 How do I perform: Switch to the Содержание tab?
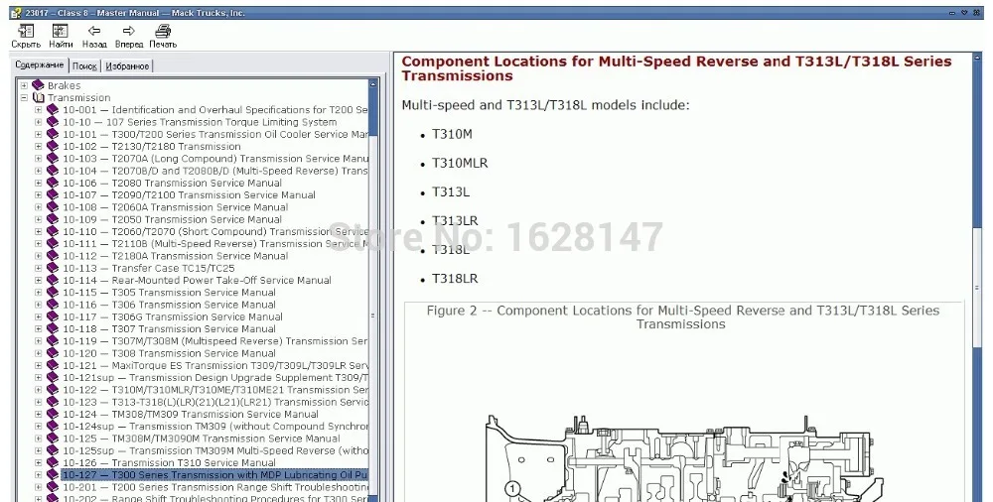(40, 65)
